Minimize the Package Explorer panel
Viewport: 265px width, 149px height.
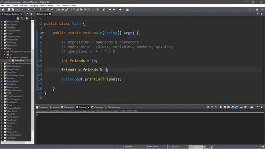[x=27, y=14]
